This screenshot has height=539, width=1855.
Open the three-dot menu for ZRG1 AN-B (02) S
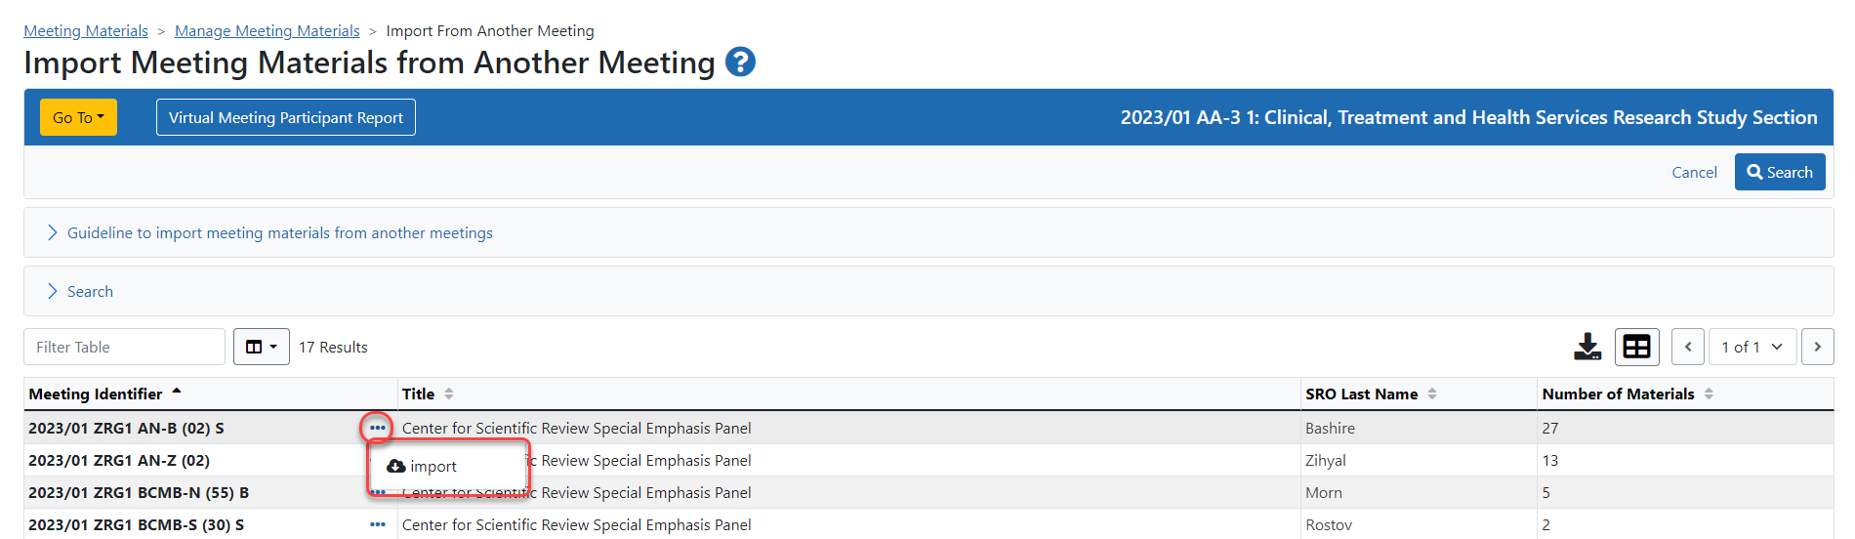[x=378, y=428]
